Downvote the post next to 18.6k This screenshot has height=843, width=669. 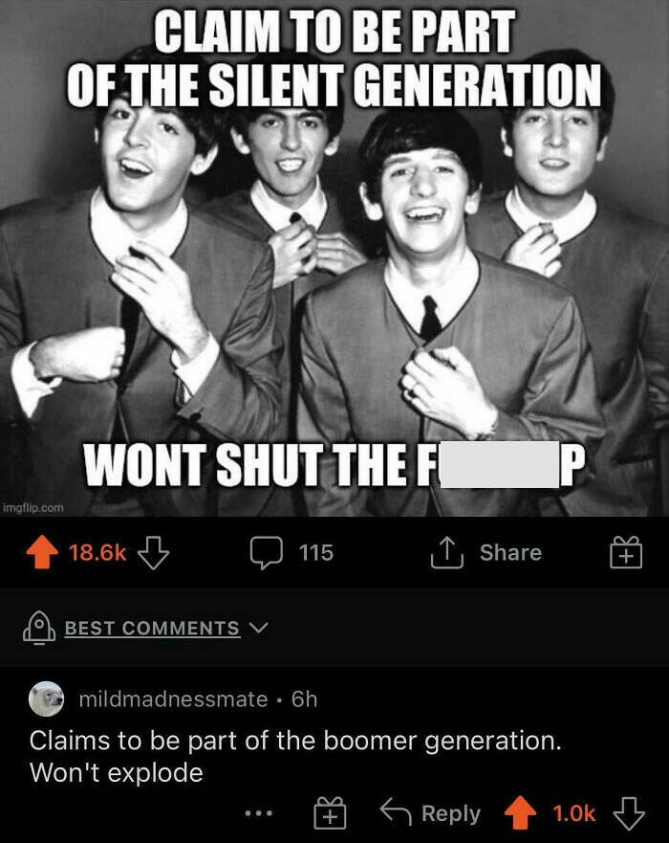(154, 553)
